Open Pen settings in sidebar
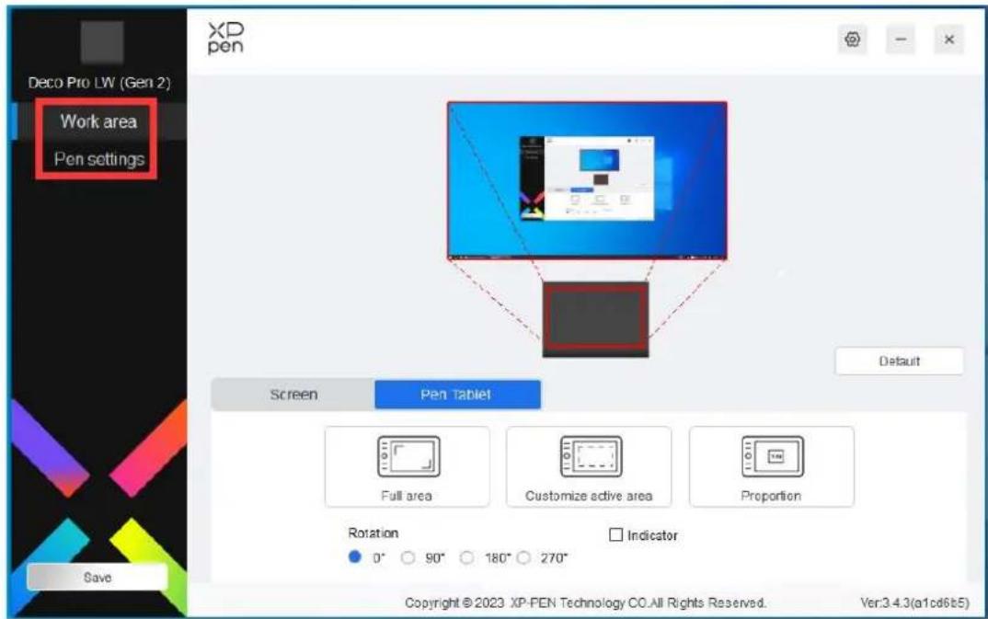Screen dimensions: 988x619 coord(99,159)
